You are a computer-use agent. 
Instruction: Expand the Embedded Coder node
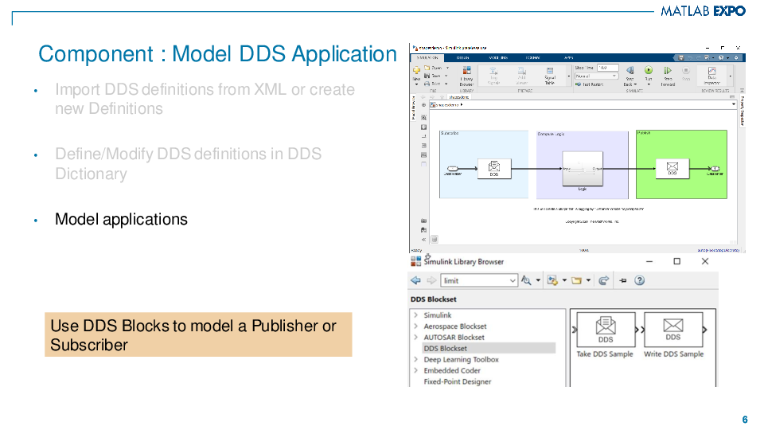point(415,370)
